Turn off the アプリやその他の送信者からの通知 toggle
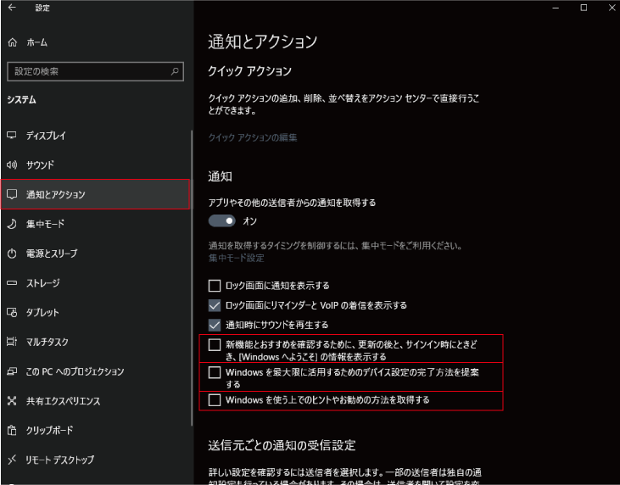This screenshot has height=485, width=620. 221,220
